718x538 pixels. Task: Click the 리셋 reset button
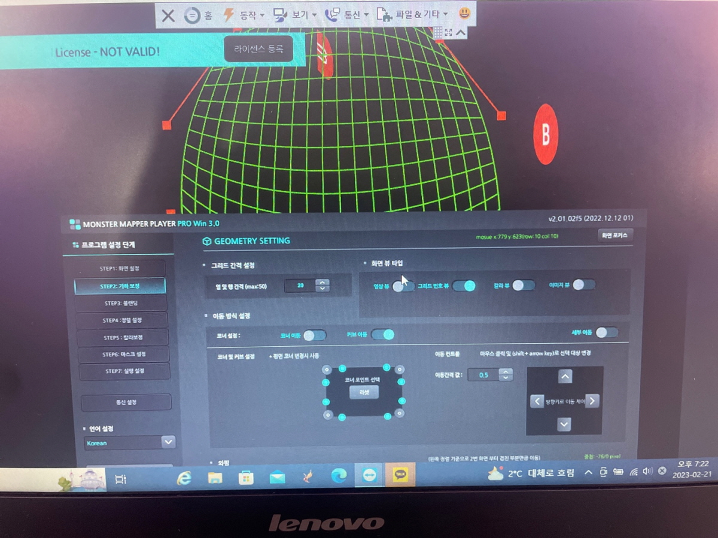click(364, 393)
